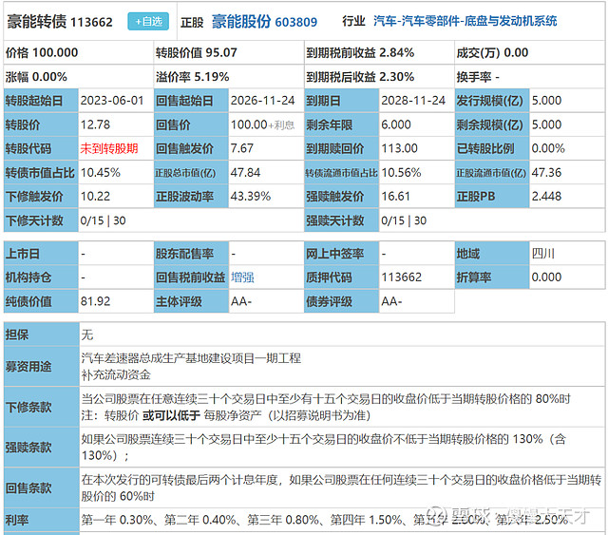
Task: Click the +自选 button
Action: (148, 21)
